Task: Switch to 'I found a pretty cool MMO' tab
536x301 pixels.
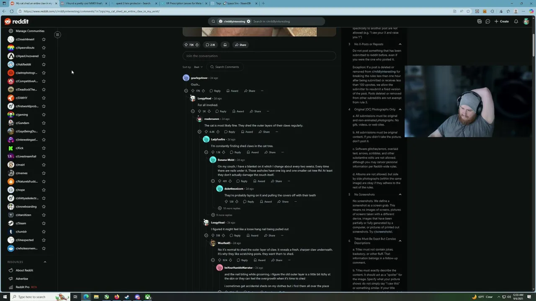Action: [84, 3]
